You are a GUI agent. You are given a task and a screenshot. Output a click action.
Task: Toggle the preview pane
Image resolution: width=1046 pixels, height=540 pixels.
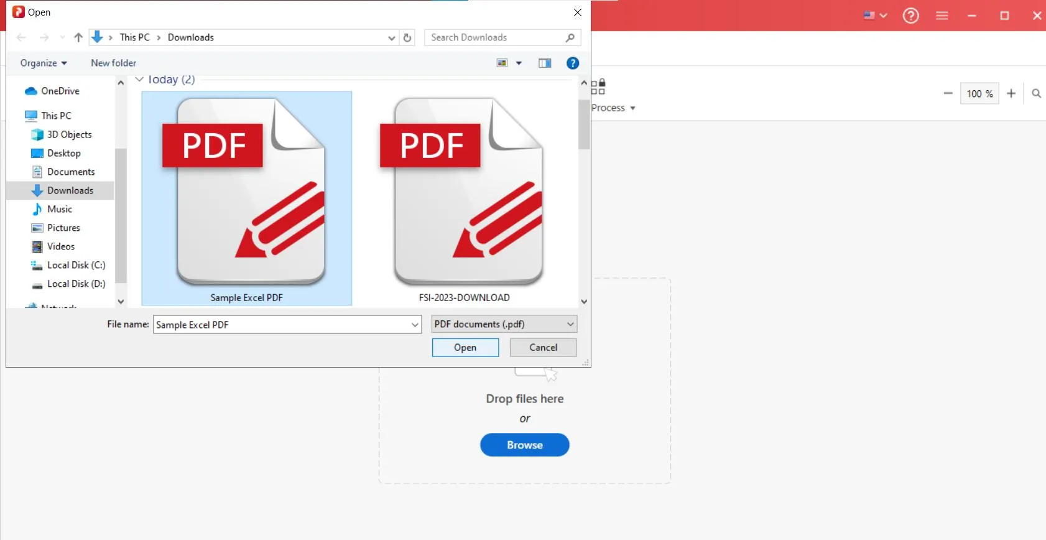545,63
